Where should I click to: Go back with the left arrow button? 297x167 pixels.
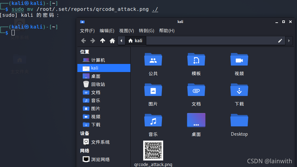coord(83,41)
